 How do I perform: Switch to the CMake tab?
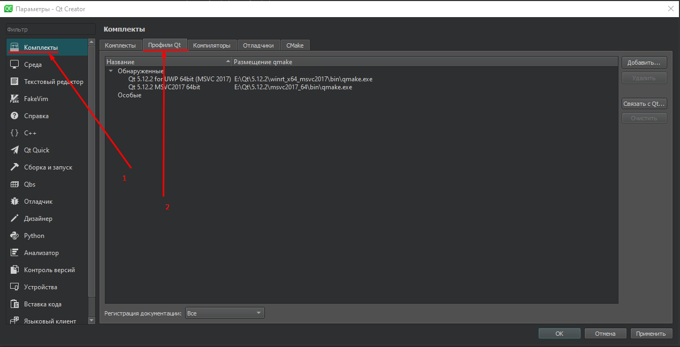295,45
